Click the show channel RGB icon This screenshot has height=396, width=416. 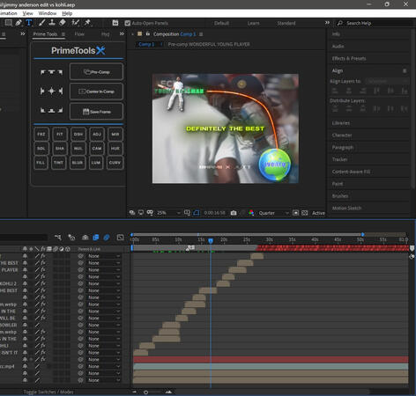click(x=251, y=213)
